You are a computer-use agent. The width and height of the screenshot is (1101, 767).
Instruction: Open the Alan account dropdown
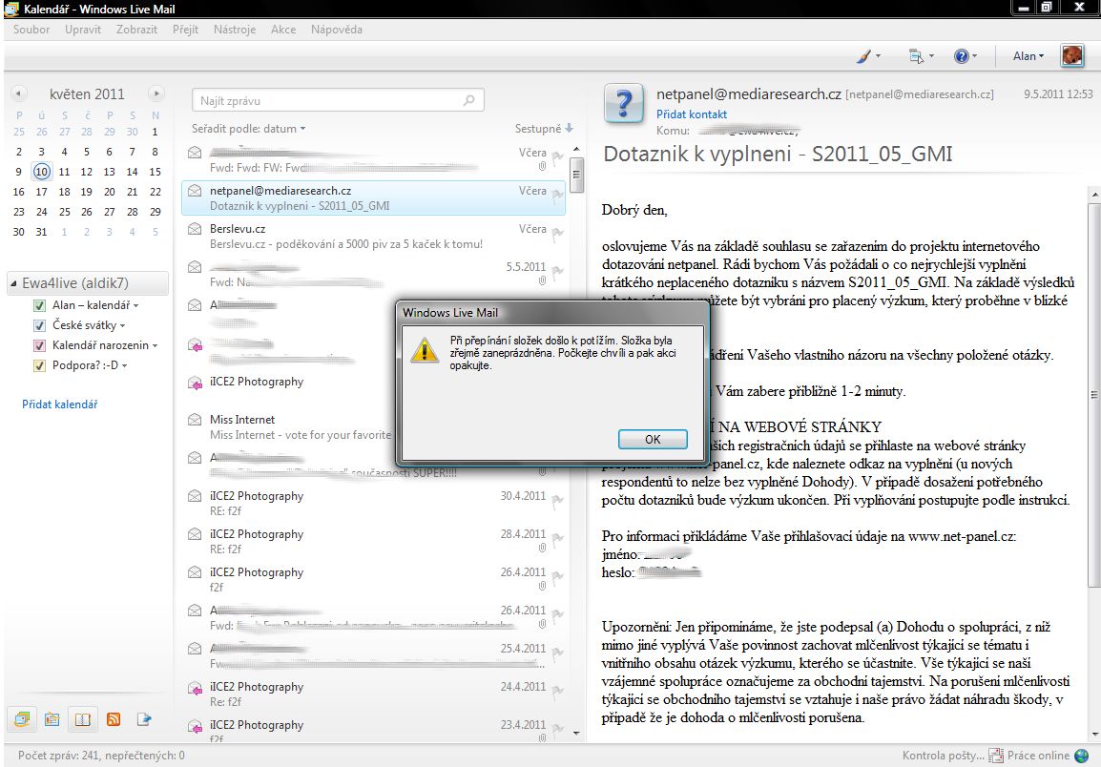1028,56
